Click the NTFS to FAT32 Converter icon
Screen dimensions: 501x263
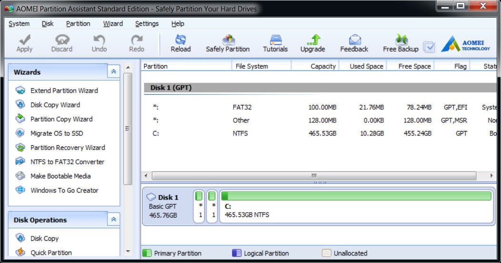(x=20, y=161)
